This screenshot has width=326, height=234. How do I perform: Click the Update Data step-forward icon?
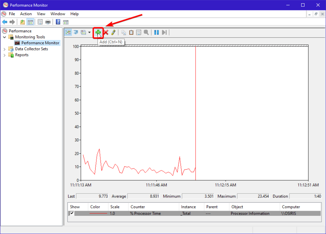tap(164, 33)
